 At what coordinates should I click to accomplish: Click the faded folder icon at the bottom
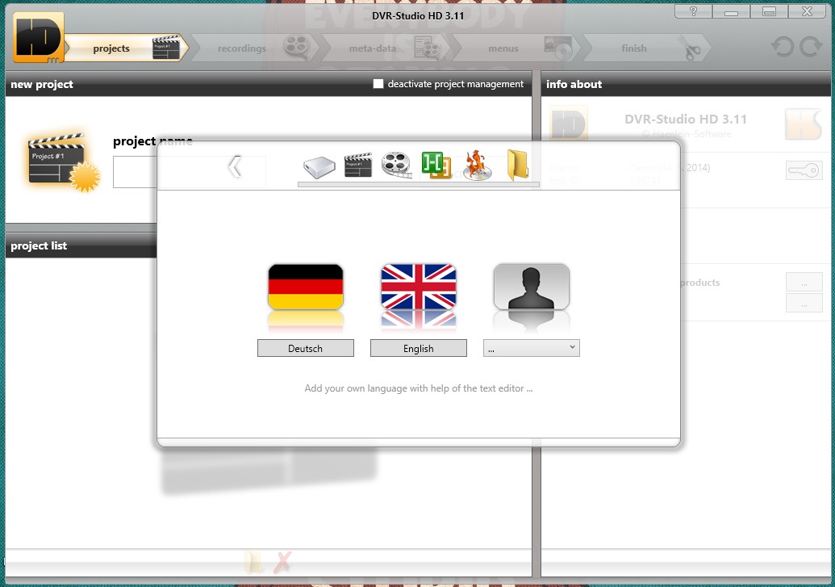pos(253,563)
